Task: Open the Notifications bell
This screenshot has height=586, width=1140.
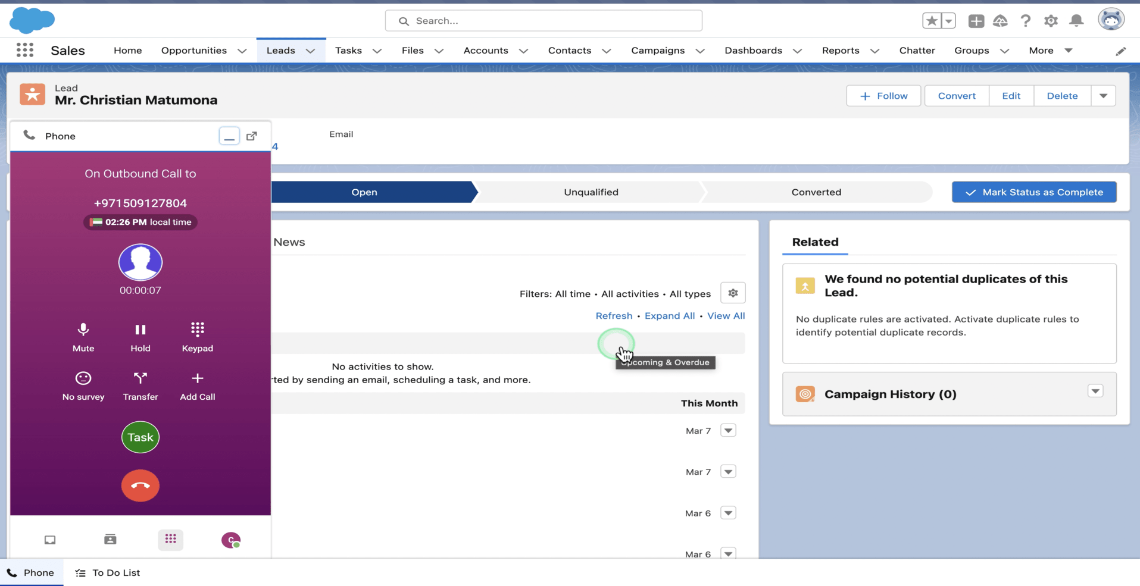Action: point(1076,21)
